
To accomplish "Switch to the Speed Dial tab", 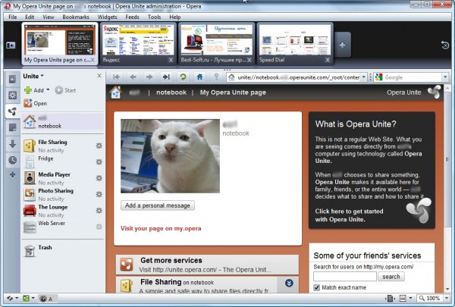I will tap(295, 43).
